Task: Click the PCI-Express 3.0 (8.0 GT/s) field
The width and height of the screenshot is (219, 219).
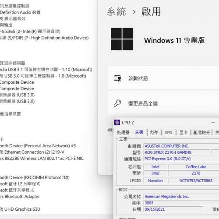Action: [181, 159]
